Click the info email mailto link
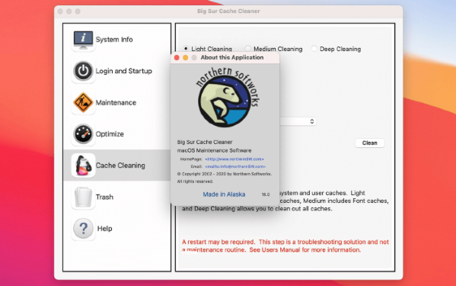456x286 pixels. coord(235,166)
